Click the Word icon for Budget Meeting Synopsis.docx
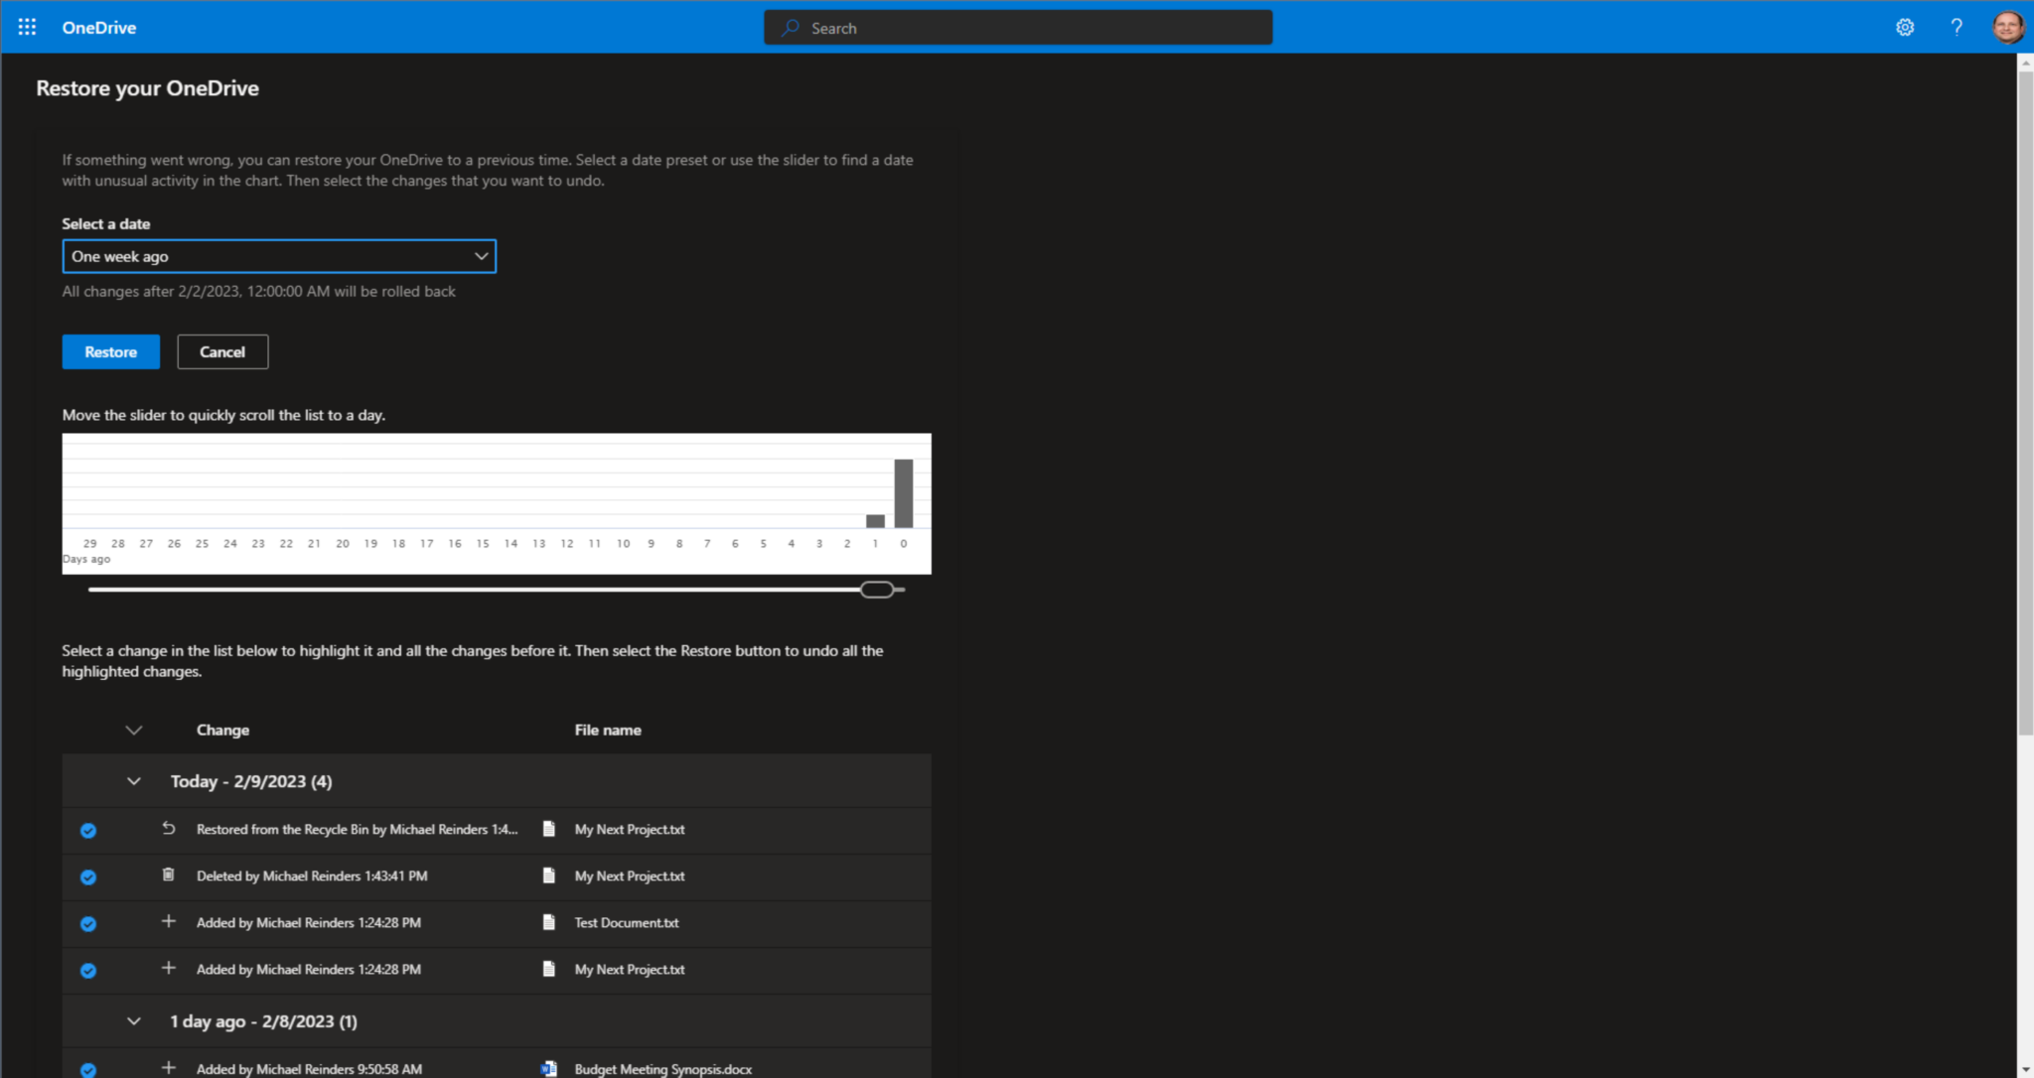The height and width of the screenshot is (1078, 2034). coord(548,1068)
